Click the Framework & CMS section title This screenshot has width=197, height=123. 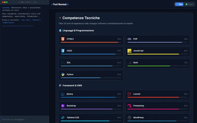pyautogui.click(x=72, y=85)
